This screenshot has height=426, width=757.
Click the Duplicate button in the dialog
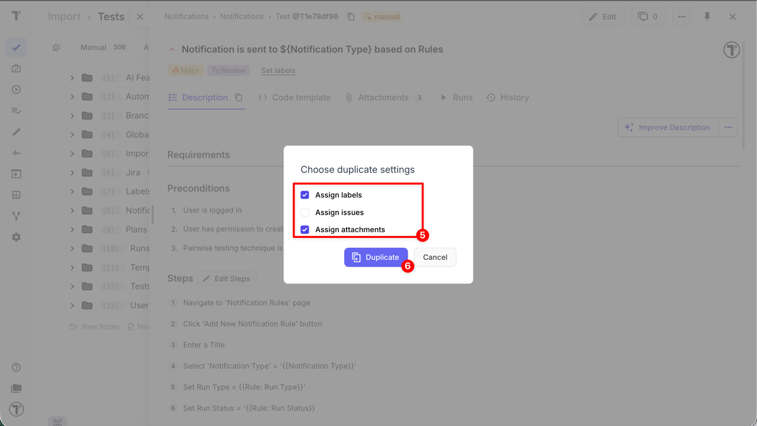click(x=376, y=257)
